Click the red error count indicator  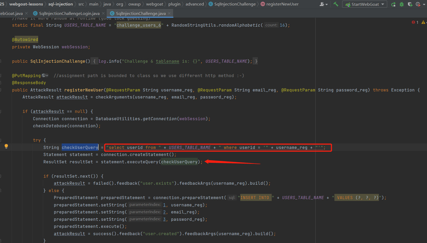pyautogui.click(x=415, y=22)
